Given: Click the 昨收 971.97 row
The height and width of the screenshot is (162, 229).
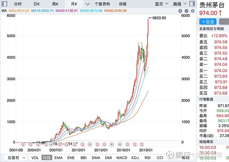Looking at the screenshot, I should [x=214, y=105].
